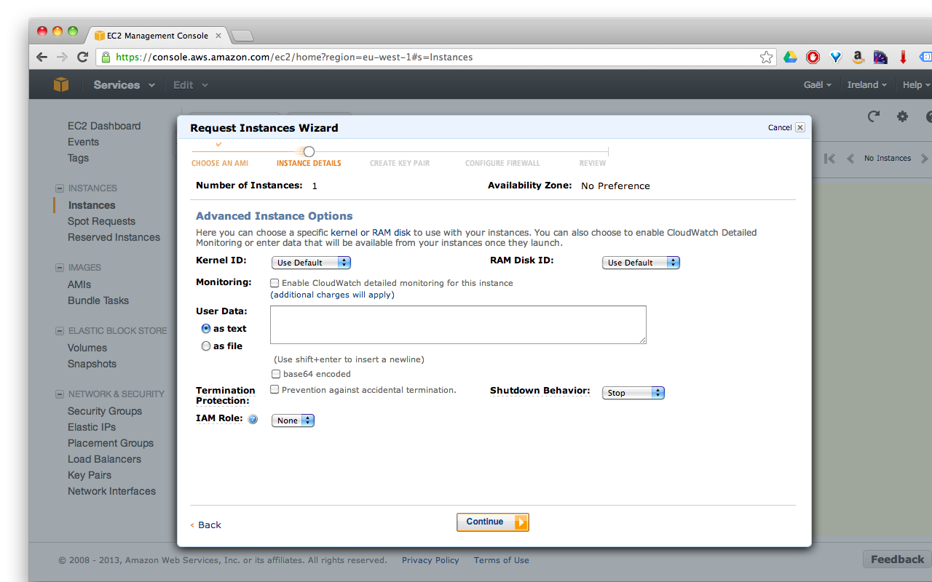Switch to the CREATE KEY PAIR step
932x582 pixels.
pos(399,163)
